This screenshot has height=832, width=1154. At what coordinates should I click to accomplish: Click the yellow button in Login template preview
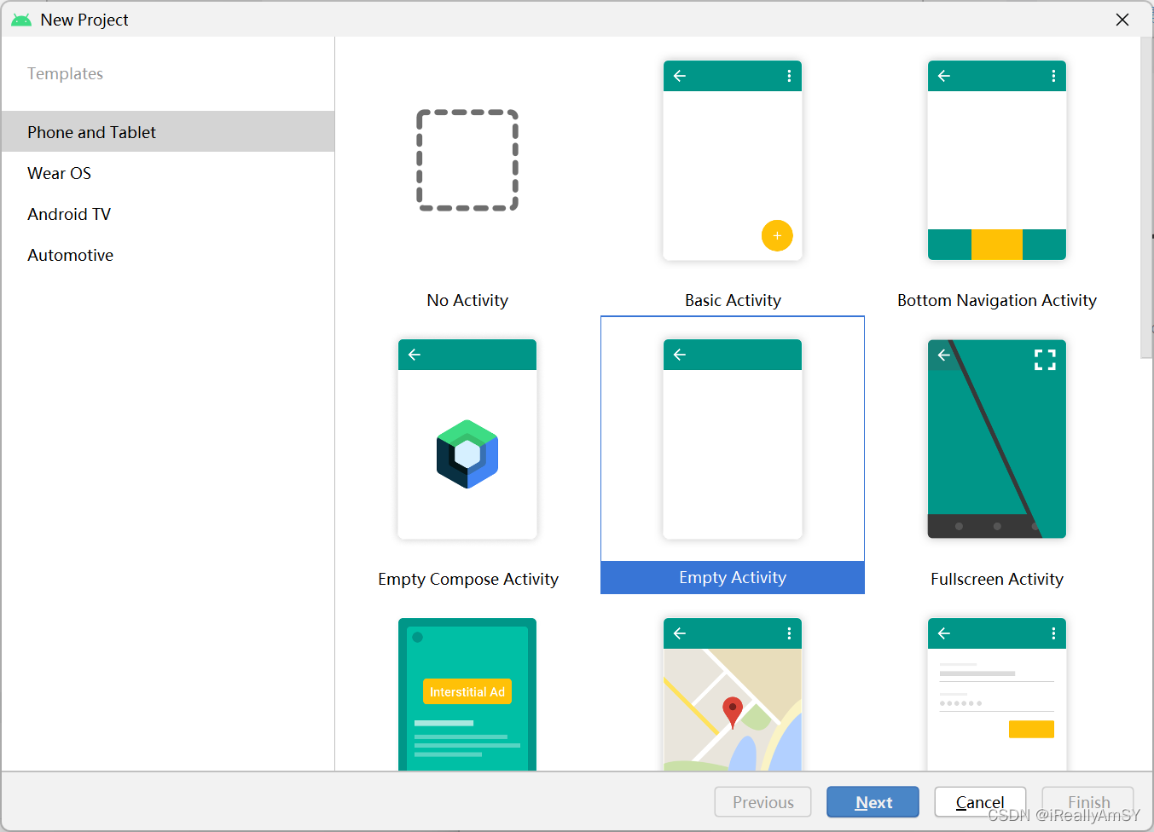tap(1031, 729)
